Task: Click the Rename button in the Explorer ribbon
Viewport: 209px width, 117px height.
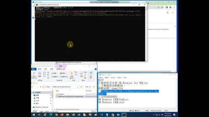Action: point(64,77)
